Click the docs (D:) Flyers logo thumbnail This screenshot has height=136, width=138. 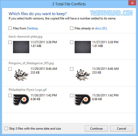(83, 100)
